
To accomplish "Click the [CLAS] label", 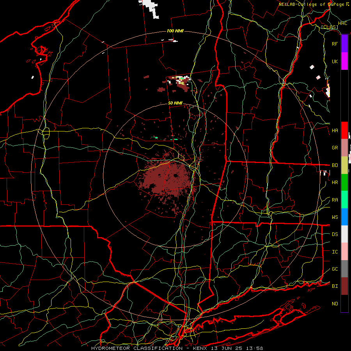I will pyautogui.click(x=330, y=27).
